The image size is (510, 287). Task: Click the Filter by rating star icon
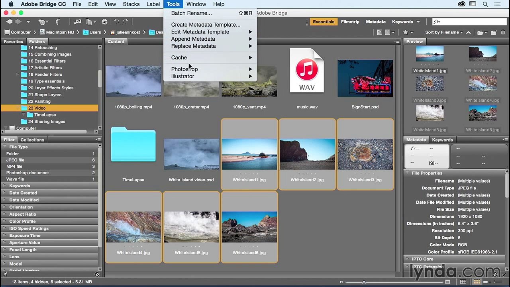pos(408,32)
